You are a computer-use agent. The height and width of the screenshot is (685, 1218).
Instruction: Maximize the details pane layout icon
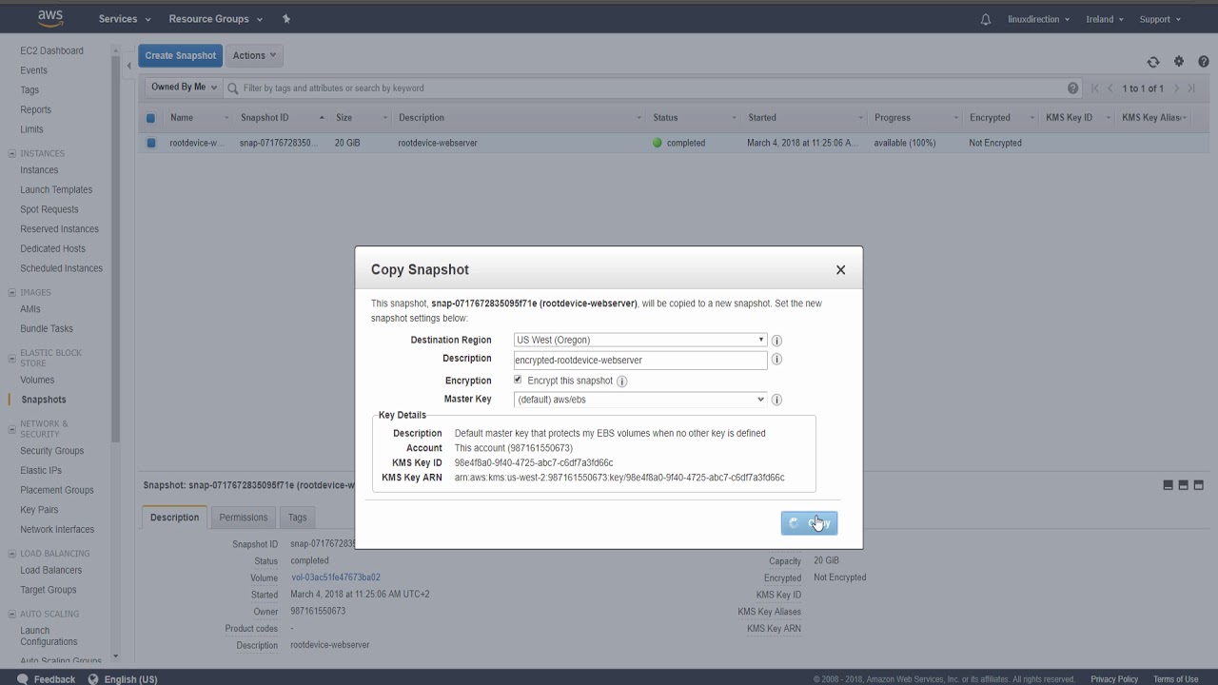point(1199,485)
